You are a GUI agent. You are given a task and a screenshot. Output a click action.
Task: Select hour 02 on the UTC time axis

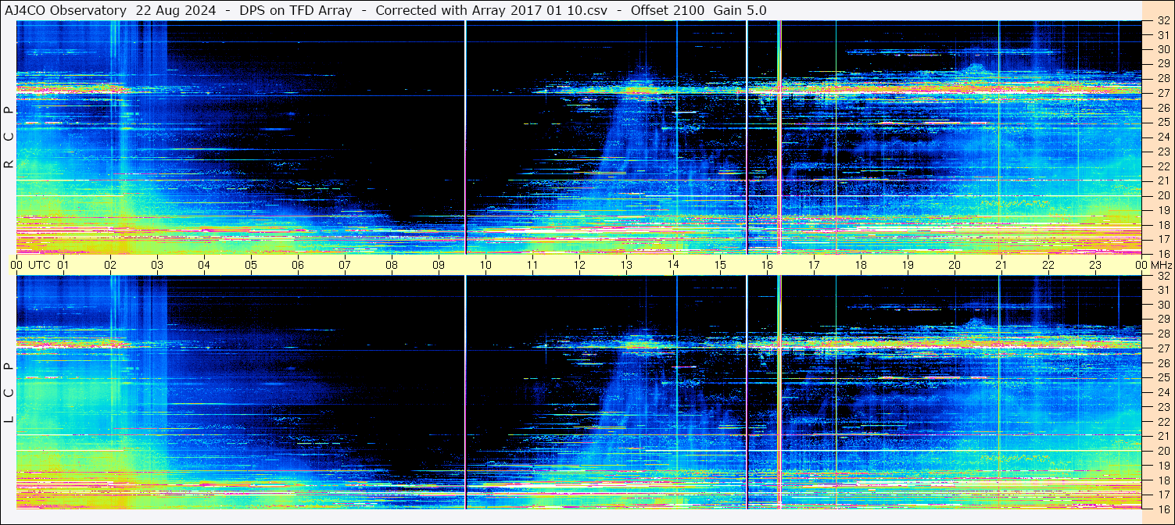[x=110, y=265]
